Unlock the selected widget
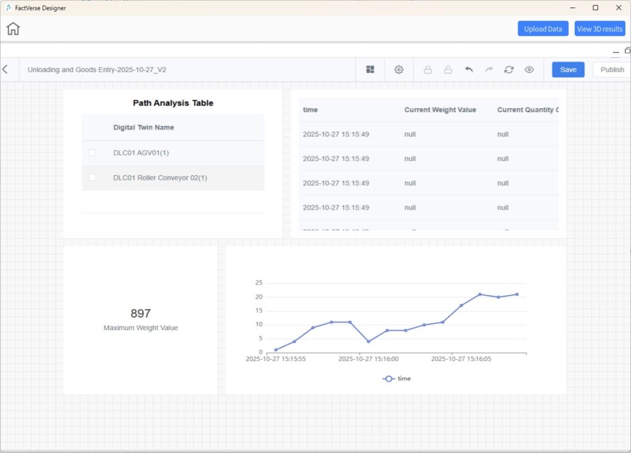631x453 pixels. 448,70
